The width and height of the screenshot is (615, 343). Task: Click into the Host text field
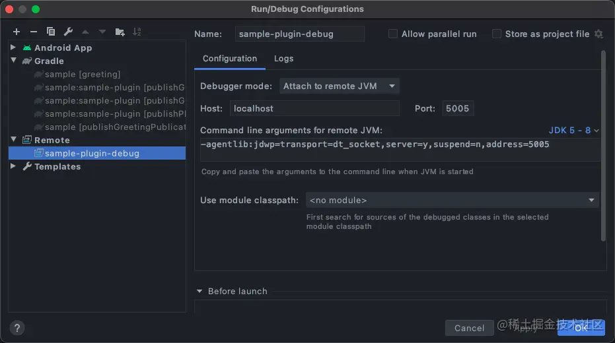click(315, 109)
